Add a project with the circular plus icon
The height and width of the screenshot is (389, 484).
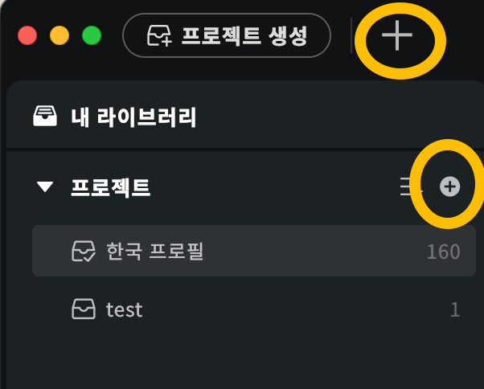tap(449, 186)
